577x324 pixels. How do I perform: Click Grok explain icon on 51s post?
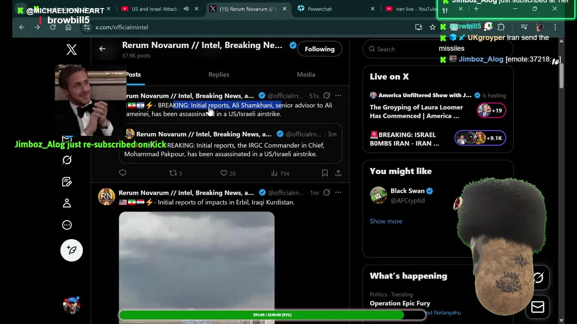point(326,95)
